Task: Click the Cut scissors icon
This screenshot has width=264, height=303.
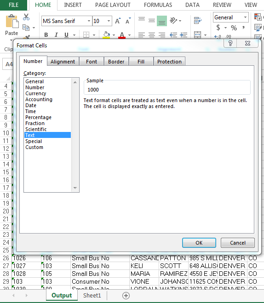Action: pyautogui.click(x=26, y=17)
